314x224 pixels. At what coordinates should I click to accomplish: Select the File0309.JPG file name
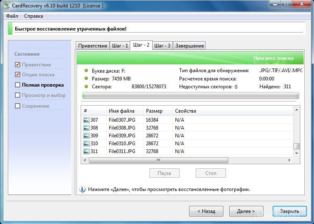[x=122, y=136]
